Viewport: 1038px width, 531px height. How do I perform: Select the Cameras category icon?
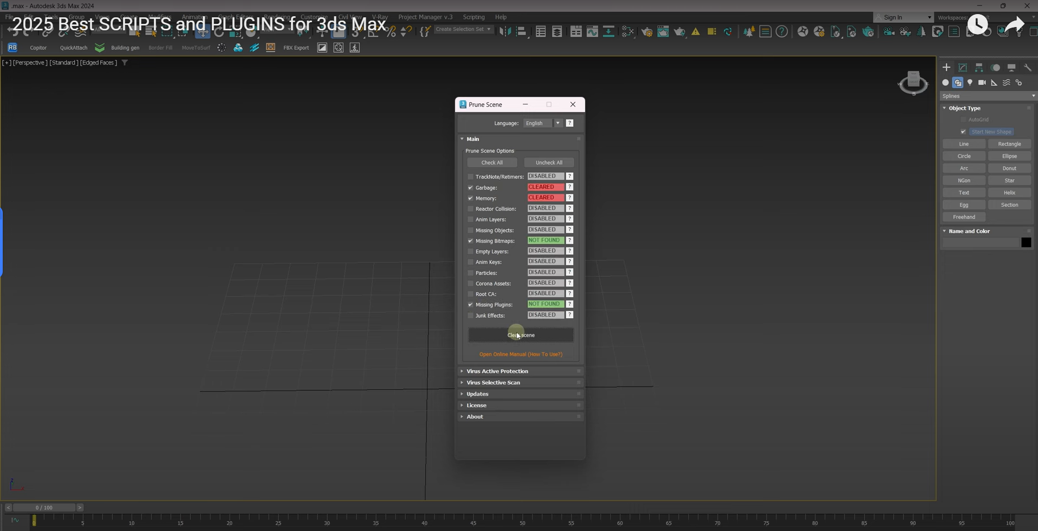(x=982, y=83)
